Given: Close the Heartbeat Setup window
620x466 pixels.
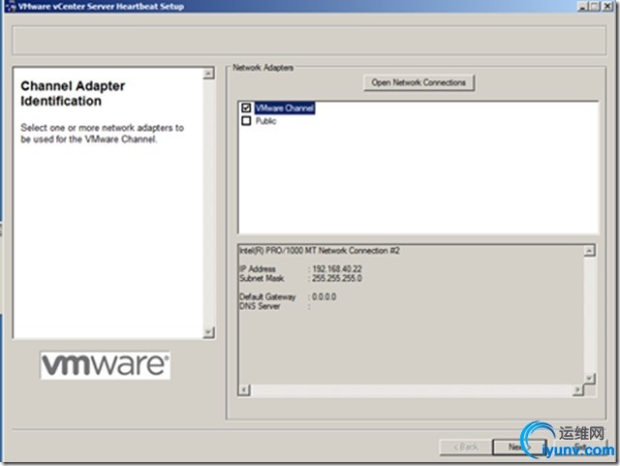Looking at the screenshot, I should (x=607, y=7).
